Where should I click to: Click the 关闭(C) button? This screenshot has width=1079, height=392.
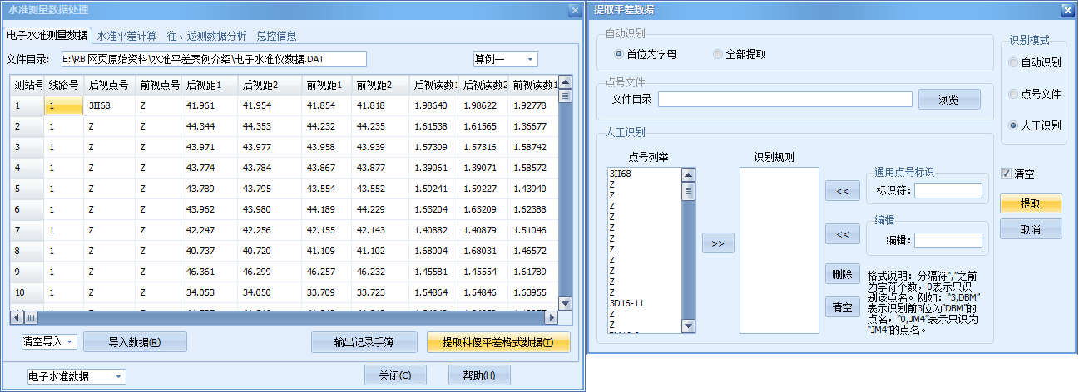pyautogui.click(x=395, y=375)
